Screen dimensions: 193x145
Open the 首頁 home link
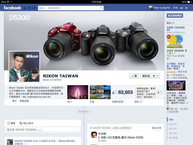point(176,8)
